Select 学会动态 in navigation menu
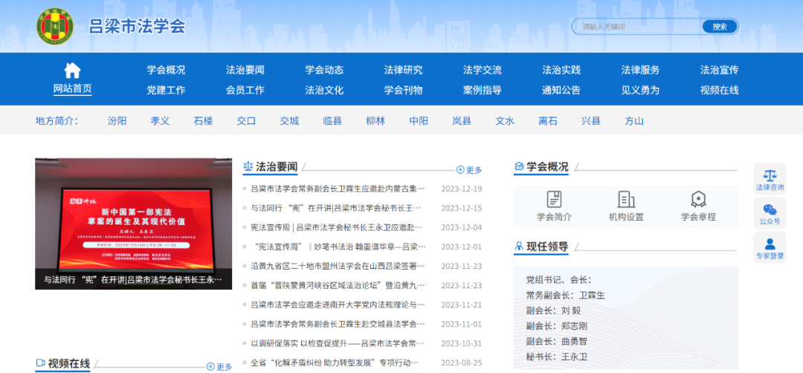Viewport: 803px width, 373px height. click(324, 70)
